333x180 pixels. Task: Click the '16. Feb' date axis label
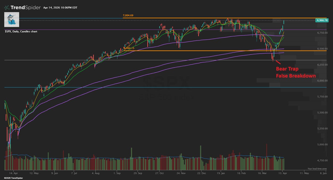pyautogui.click(x=241, y=173)
